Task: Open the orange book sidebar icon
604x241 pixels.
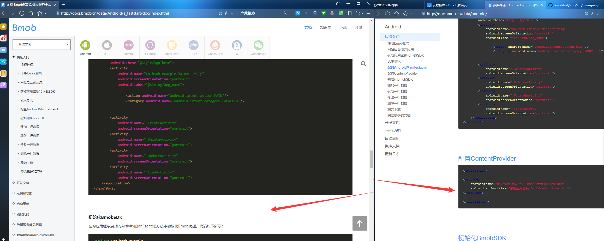Action: (x=3, y=74)
